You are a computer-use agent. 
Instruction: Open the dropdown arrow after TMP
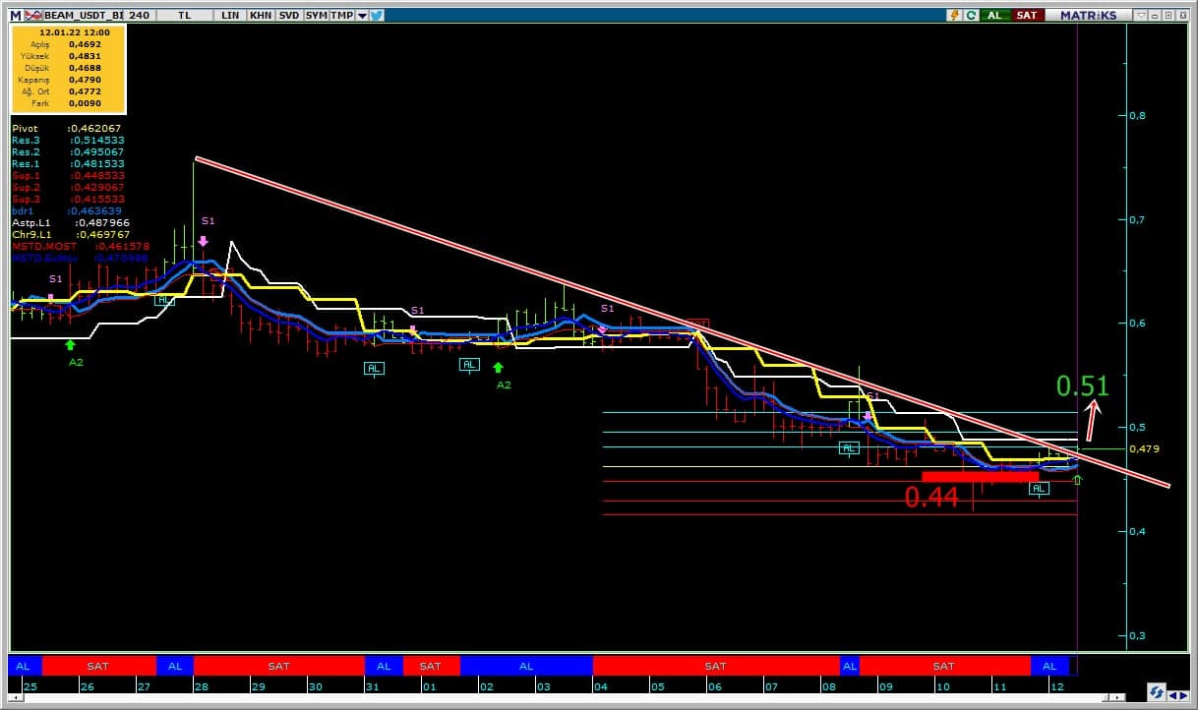(x=362, y=15)
